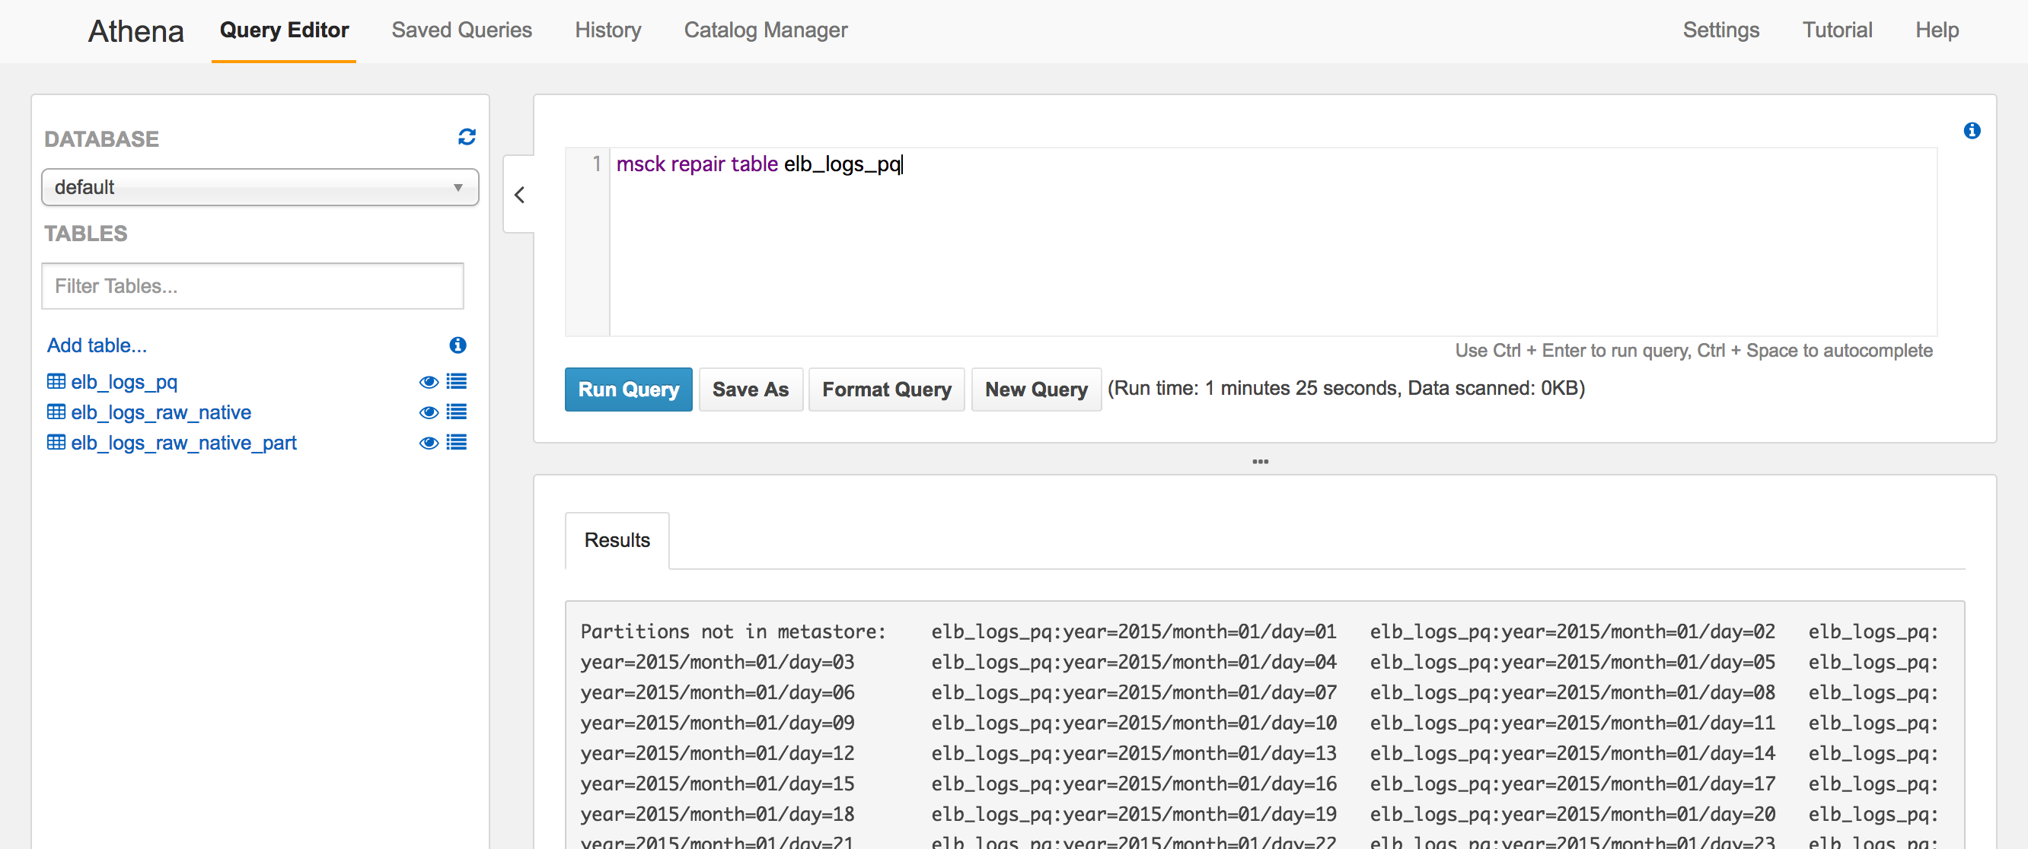Click the table grid icon beside elb_logs_raw_native_part
The height and width of the screenshot is (849, 2028).
click(55, 442)
